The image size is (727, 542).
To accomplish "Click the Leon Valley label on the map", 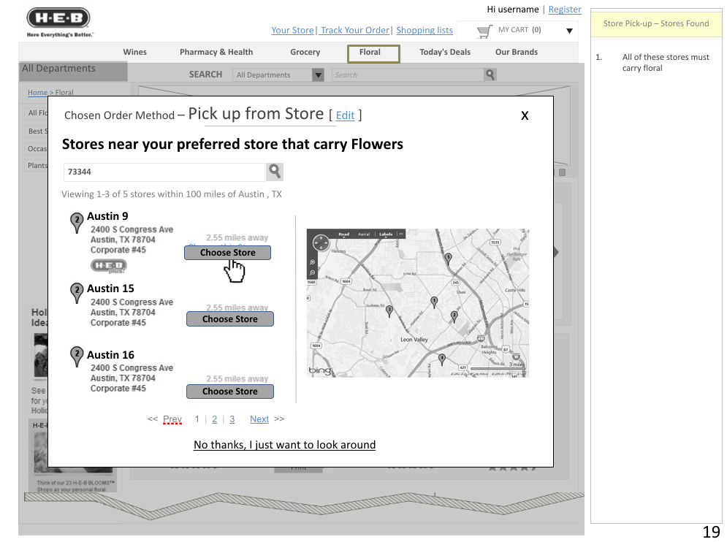I will pyautogui.click(x=414, y=340).
